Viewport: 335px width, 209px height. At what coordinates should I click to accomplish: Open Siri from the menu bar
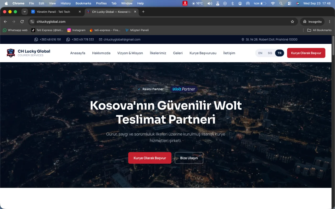[298, 3]
